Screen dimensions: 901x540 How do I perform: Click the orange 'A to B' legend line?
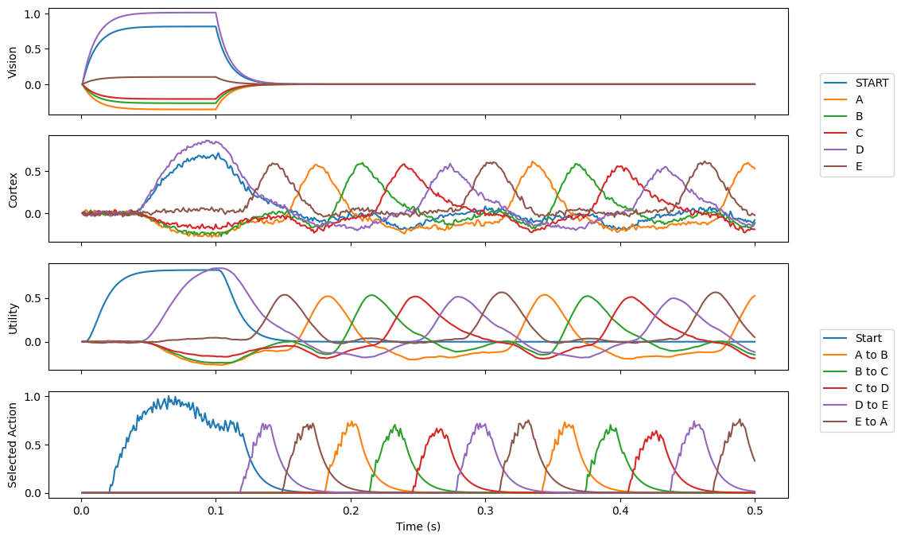(x=836, y=355)
